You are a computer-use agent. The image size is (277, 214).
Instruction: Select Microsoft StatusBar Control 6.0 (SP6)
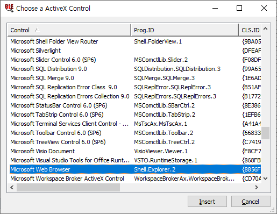point(136,105)
